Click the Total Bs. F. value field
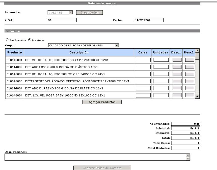 [185, 138]
